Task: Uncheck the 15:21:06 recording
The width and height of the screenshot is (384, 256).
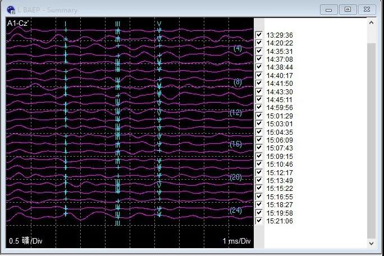Action: point(259,221)
